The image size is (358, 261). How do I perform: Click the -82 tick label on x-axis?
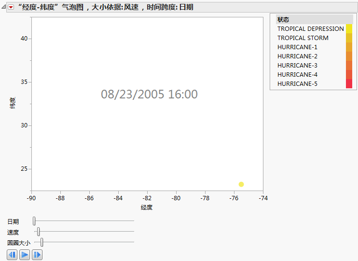point(147,198)
